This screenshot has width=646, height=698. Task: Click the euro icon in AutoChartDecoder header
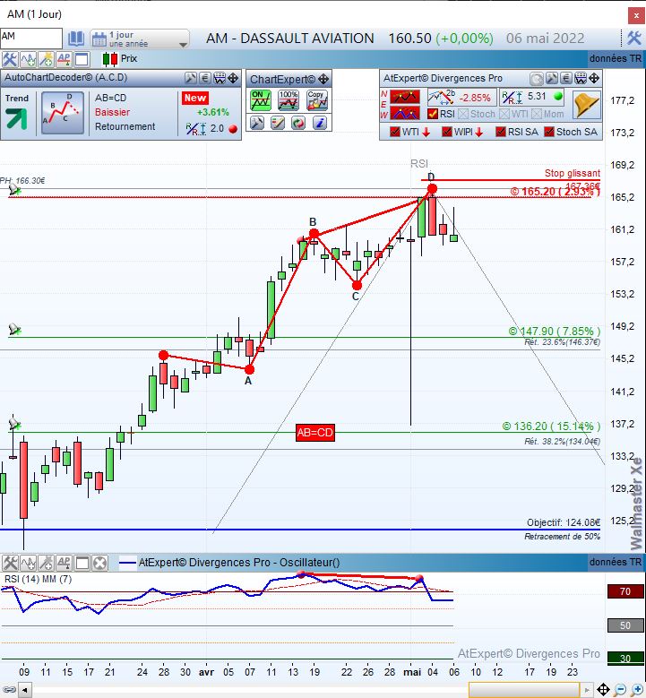pos(205,78)
